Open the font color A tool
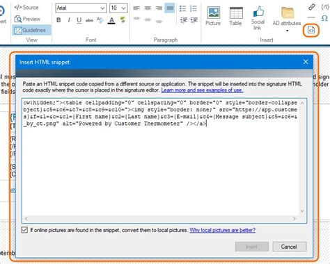 pos(111,21)
